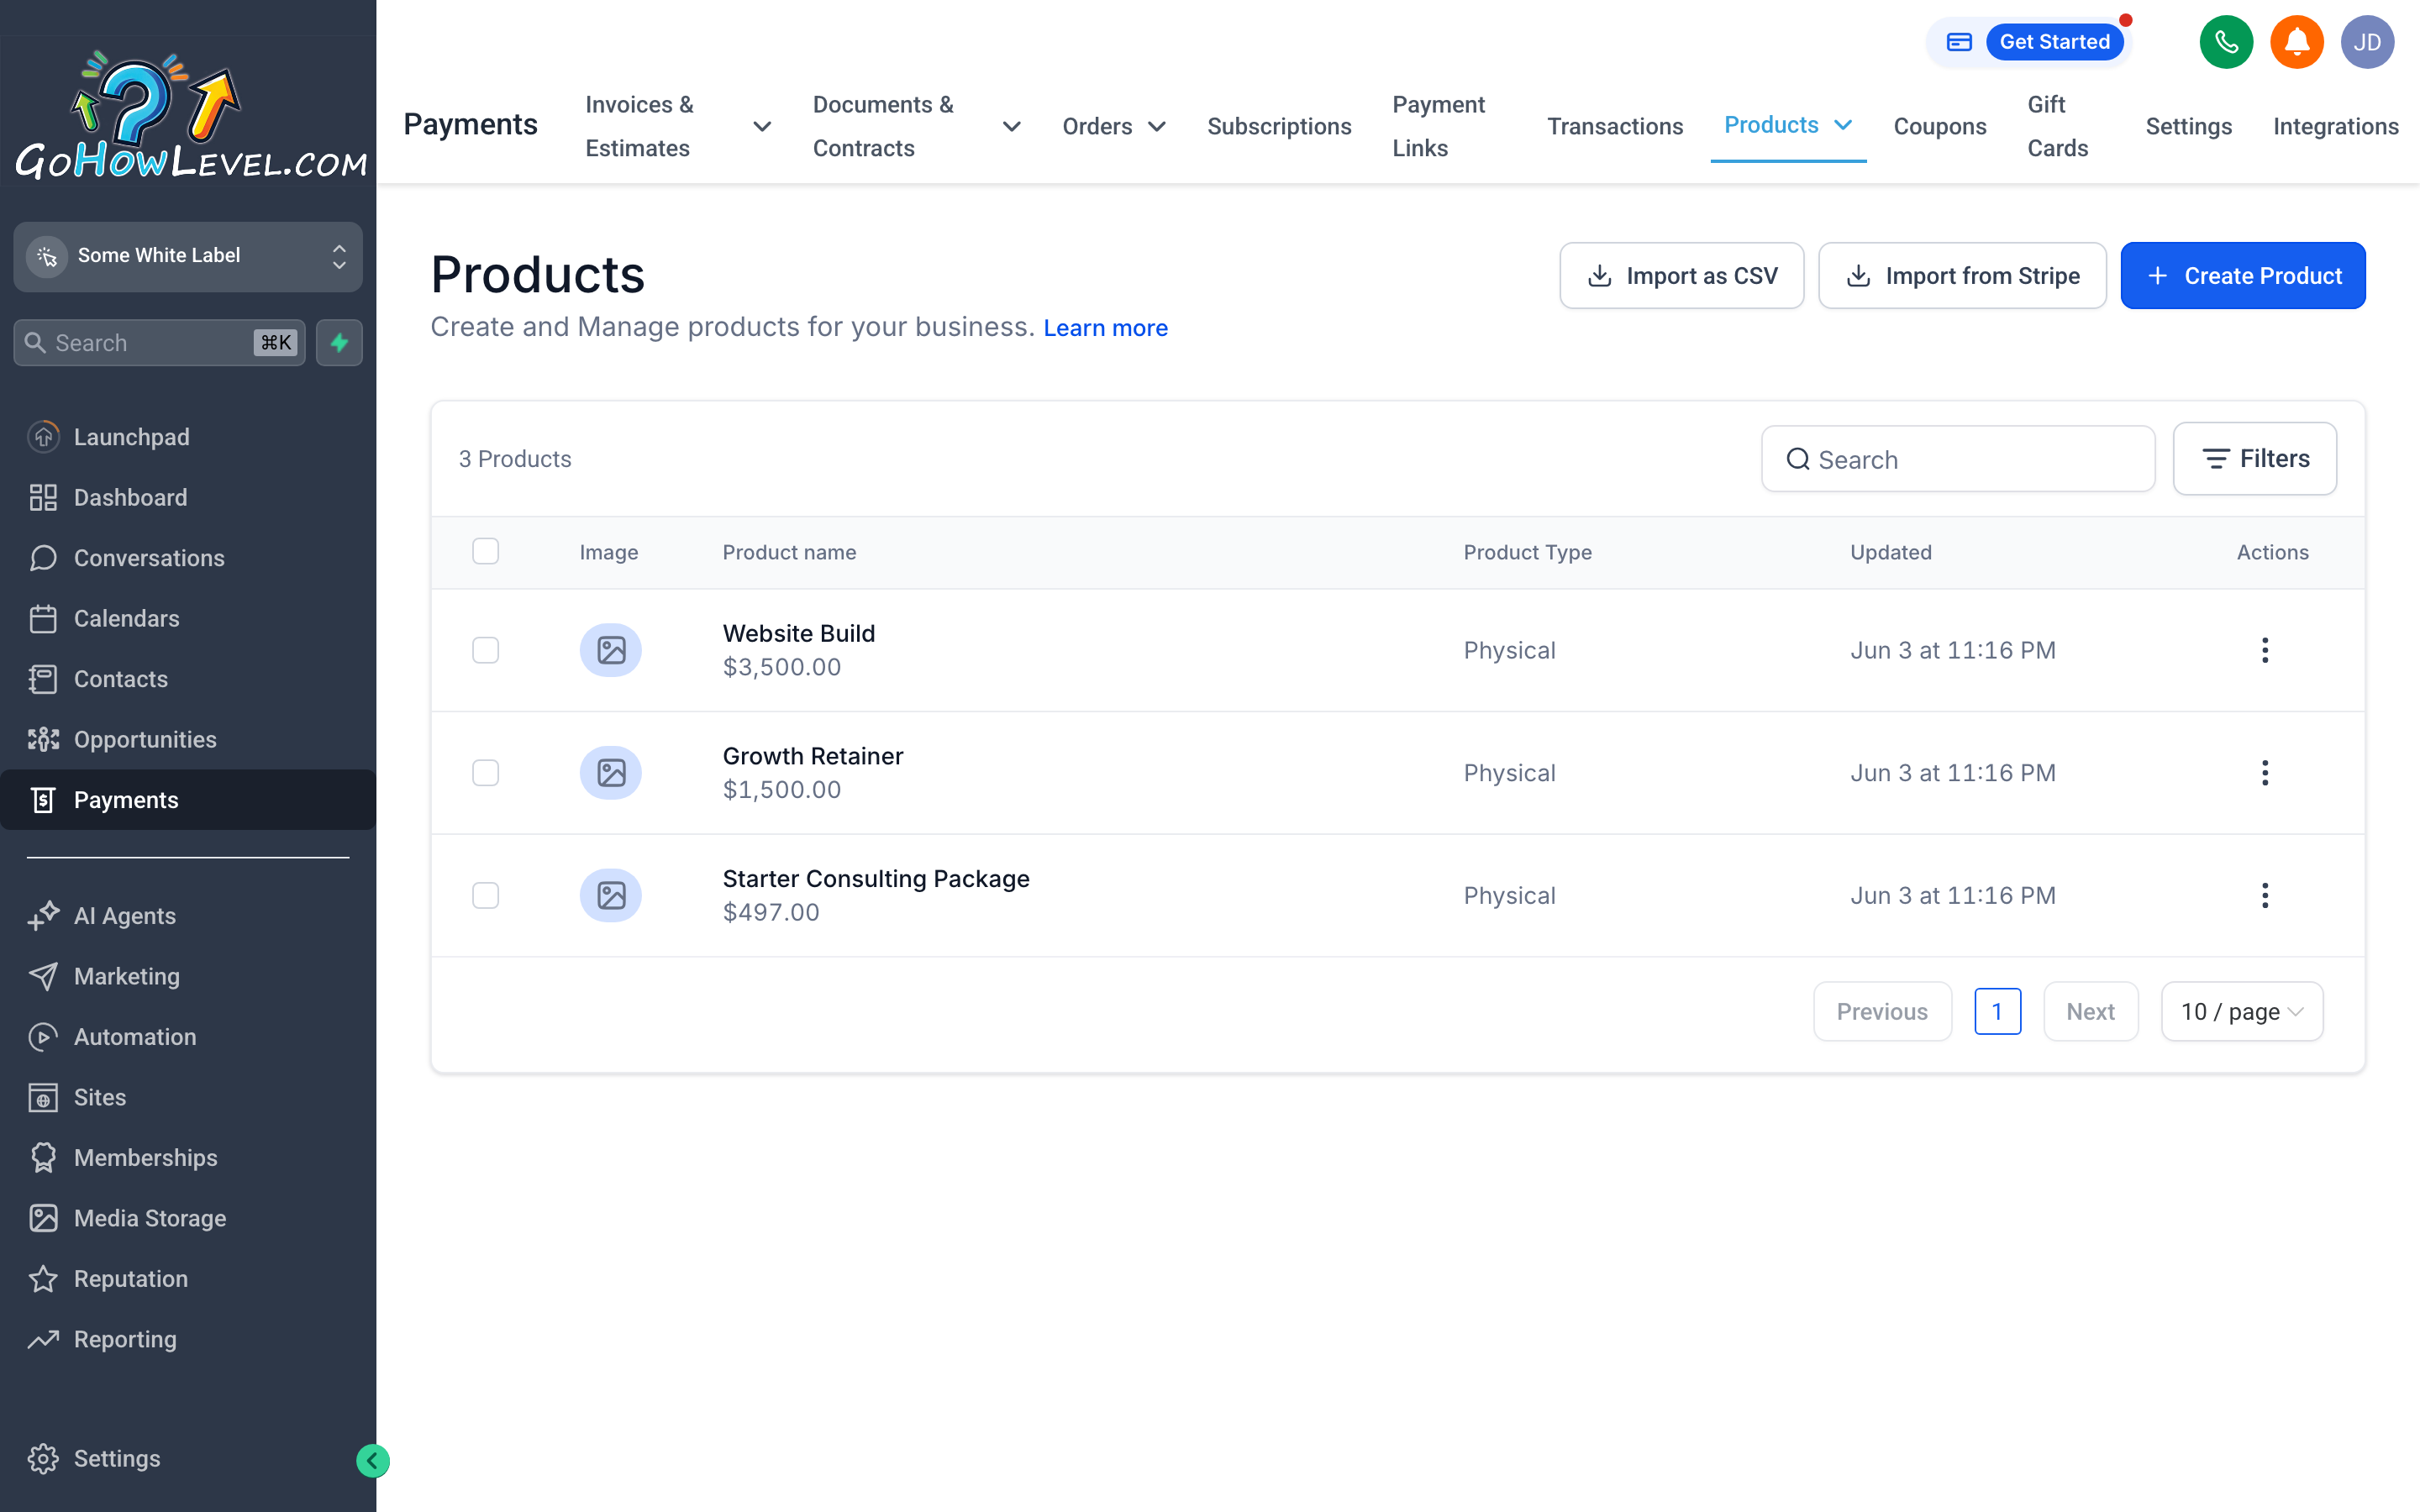Image resolution: width=2420 pixels, height=1512 pixels.
Task: Open actions menu for Starter Consulting Package
Action: [2265, 895]
